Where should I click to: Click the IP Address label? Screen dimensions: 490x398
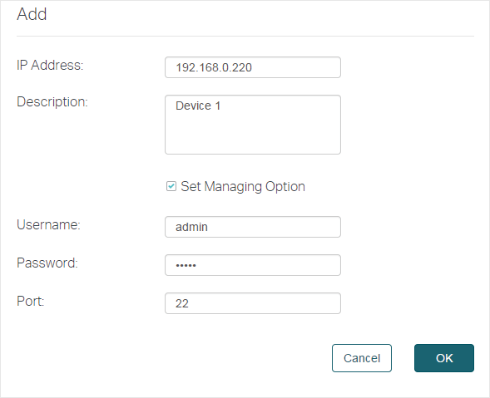[x=50, y=66]
